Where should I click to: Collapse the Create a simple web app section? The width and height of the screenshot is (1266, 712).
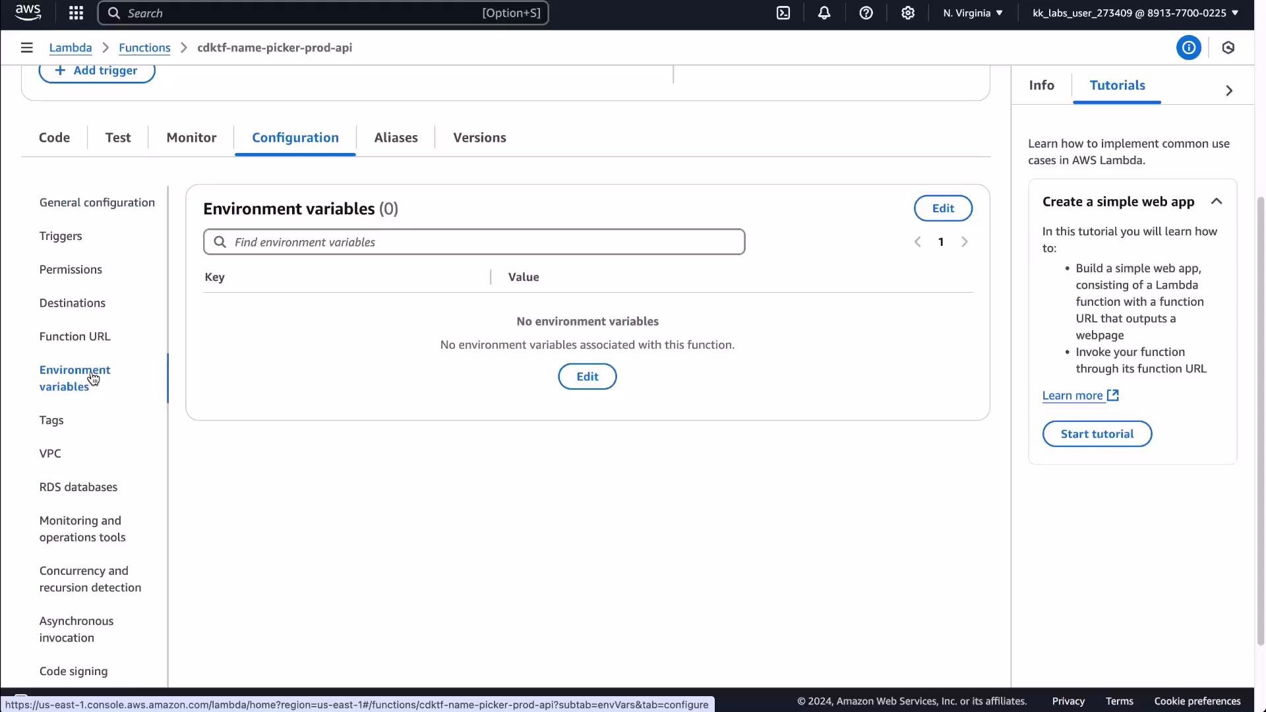1217,202
